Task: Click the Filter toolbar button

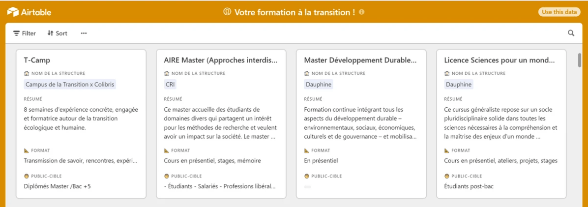Action: (25, 33)
